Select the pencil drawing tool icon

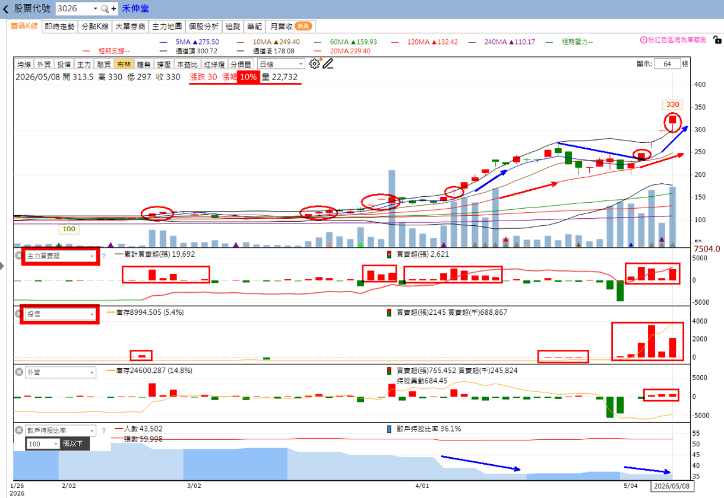pos(328,63)
